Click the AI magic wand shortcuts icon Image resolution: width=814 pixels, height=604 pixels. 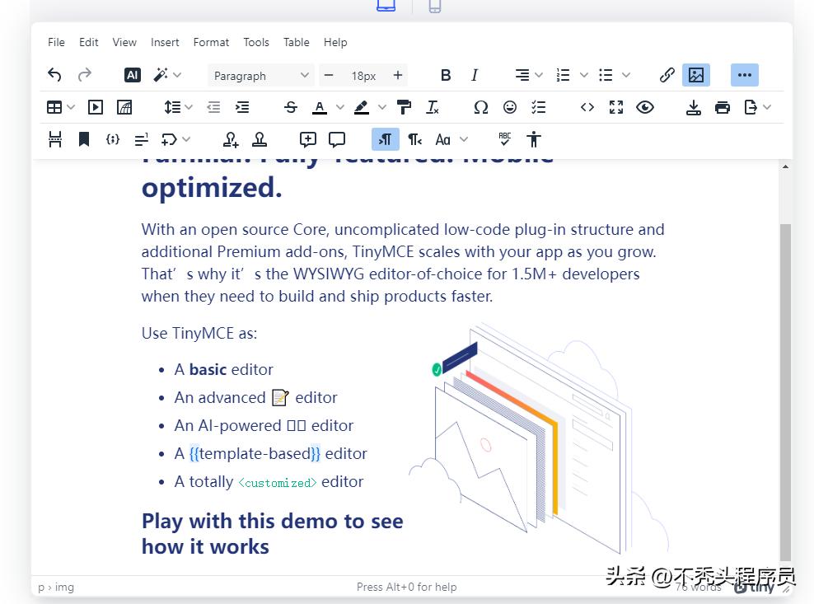point(161,75)
